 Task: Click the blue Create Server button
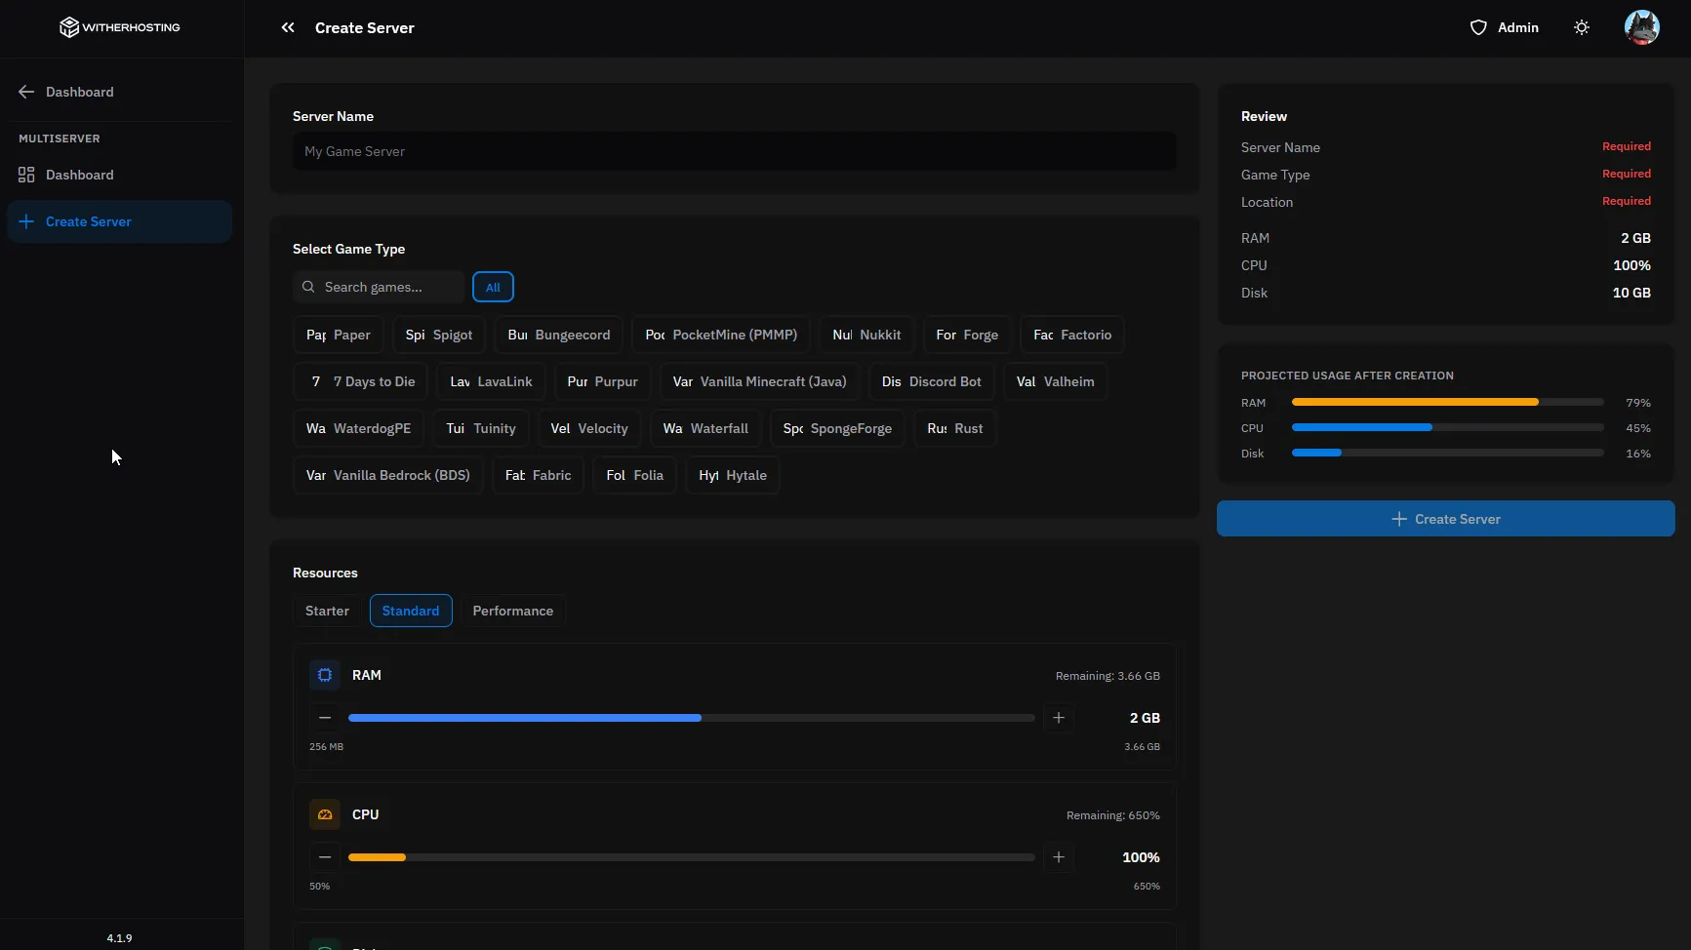(1445, 519)
